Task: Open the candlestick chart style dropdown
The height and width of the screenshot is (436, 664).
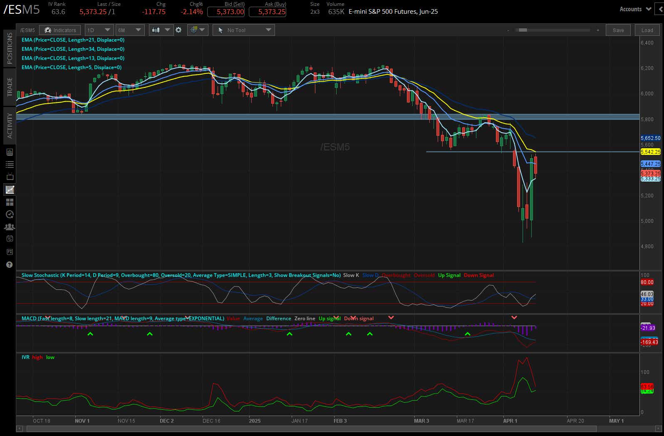Action: coord(161,30)
